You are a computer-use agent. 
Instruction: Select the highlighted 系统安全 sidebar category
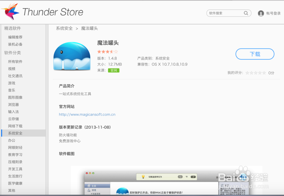[23, 133]
